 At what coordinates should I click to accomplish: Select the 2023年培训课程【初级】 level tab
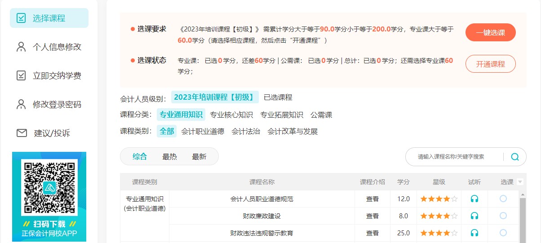[215, 97]
